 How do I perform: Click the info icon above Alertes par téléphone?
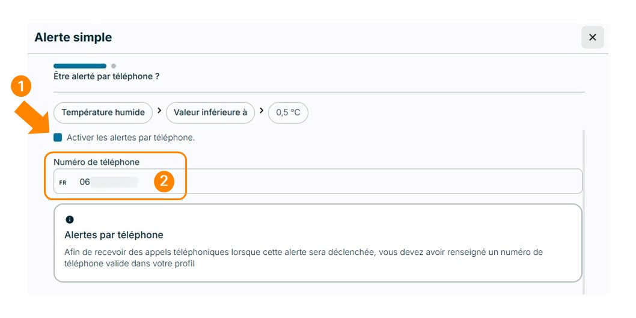(x=69, y=219)
